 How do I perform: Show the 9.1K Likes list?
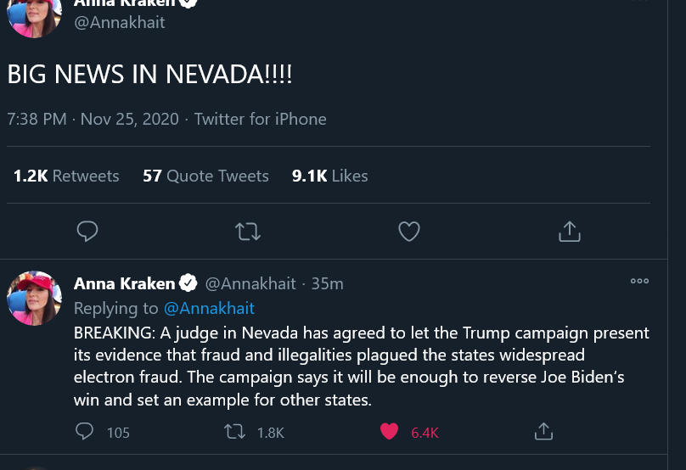coord(329,176)
